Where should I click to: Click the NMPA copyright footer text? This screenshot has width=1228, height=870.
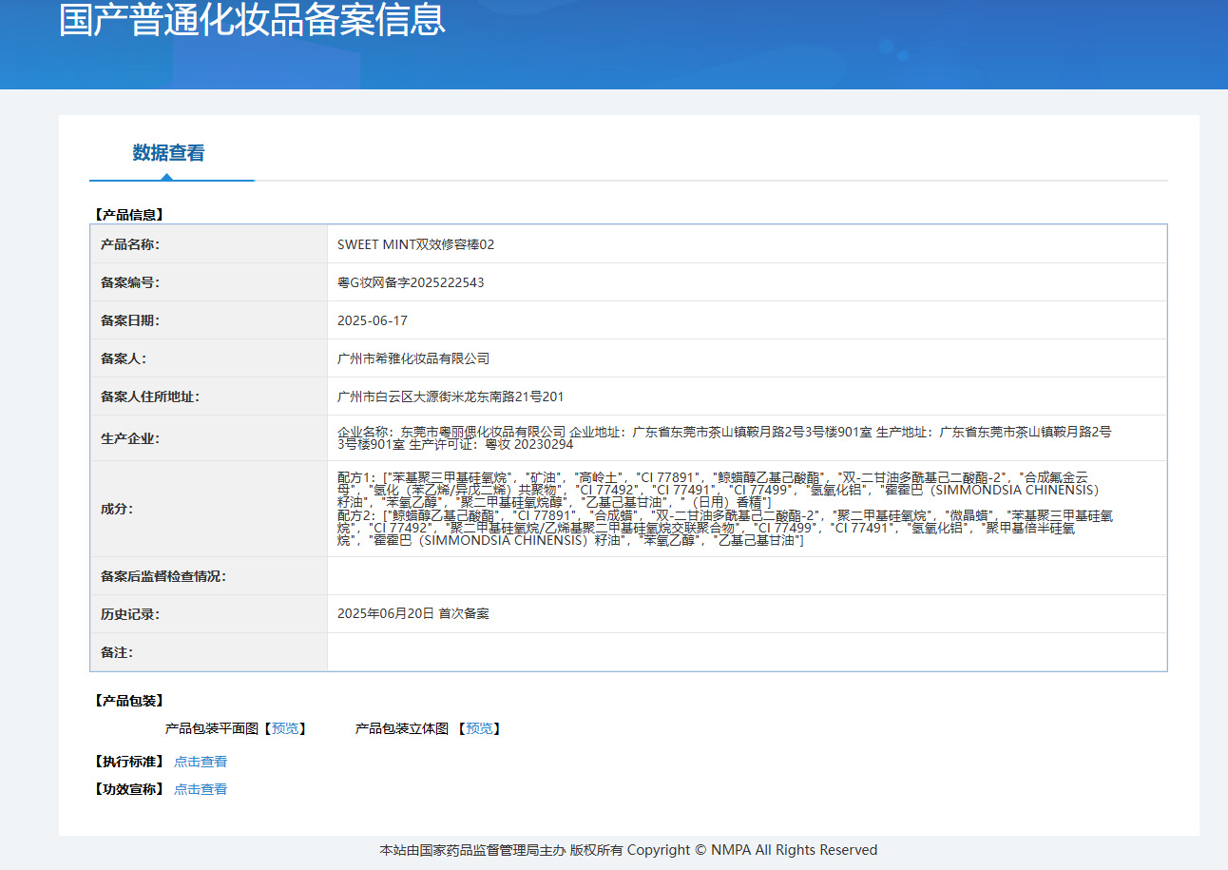click(x=628, y=850)
